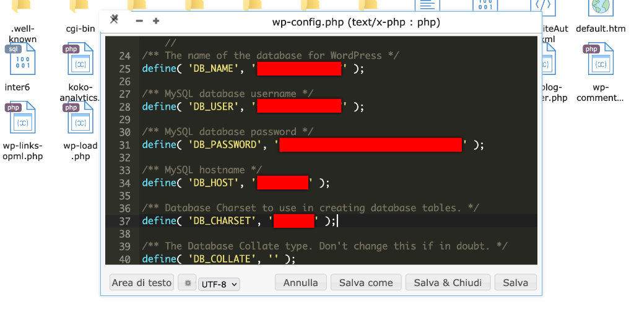Click line number 29 in the gutter
Image resolution: width=634 pixels, height=317 pixels.
click(125, 119)
